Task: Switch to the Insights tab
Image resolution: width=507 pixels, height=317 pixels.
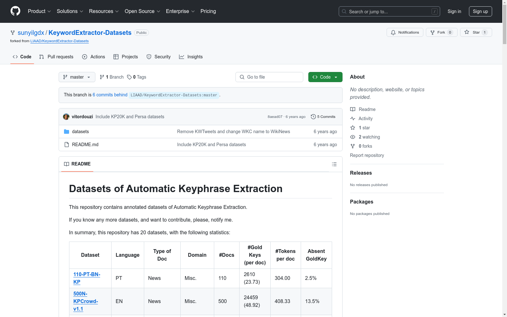Action: point(191,57)
